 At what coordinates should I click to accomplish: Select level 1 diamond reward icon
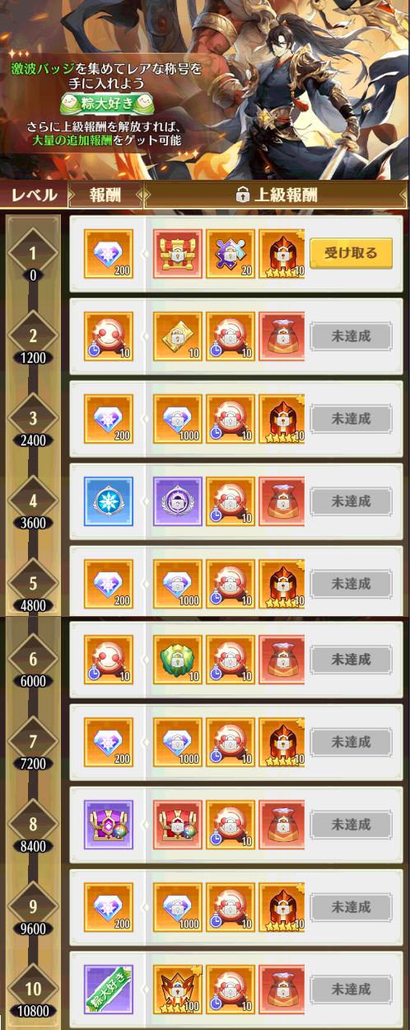[x=109, y=254]
